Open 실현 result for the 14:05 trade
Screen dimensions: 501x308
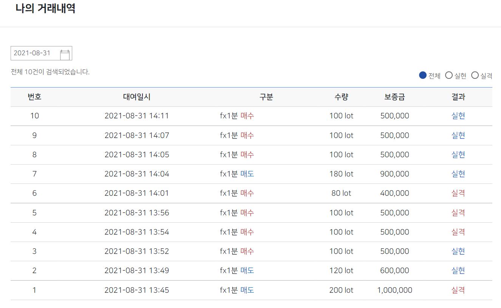[x=458, y=154]
